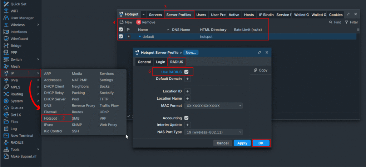
Task: Expand the Location ID field
Action: coord(187,91)
